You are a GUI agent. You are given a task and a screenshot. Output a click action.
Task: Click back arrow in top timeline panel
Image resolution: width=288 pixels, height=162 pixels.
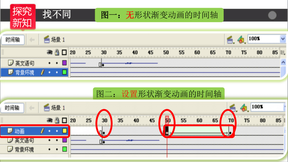(32, 40)
